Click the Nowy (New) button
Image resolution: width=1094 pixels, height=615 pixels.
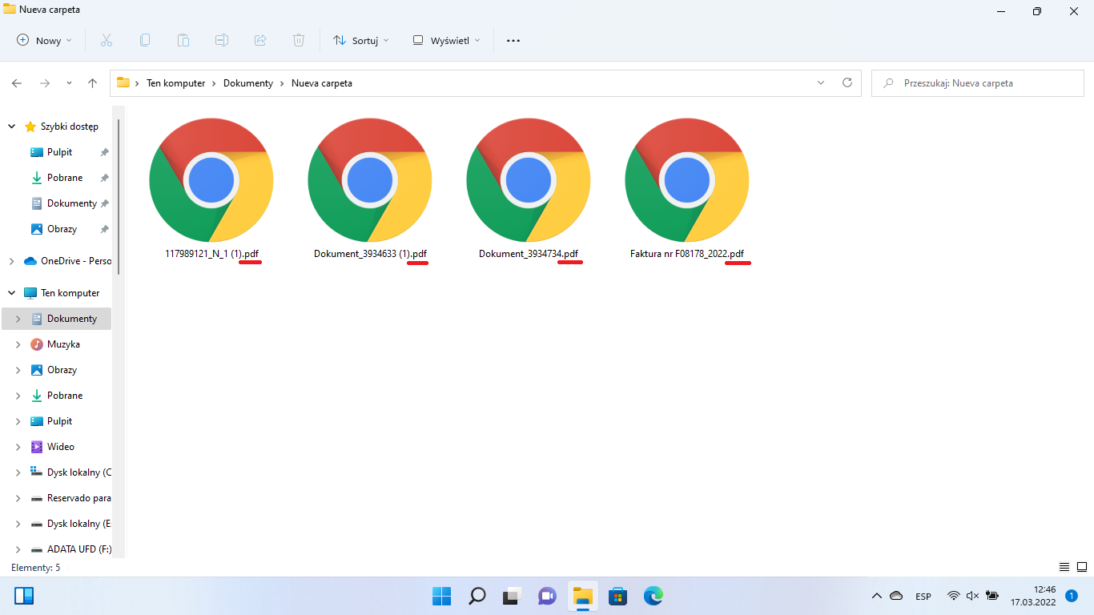pos(44,40)
